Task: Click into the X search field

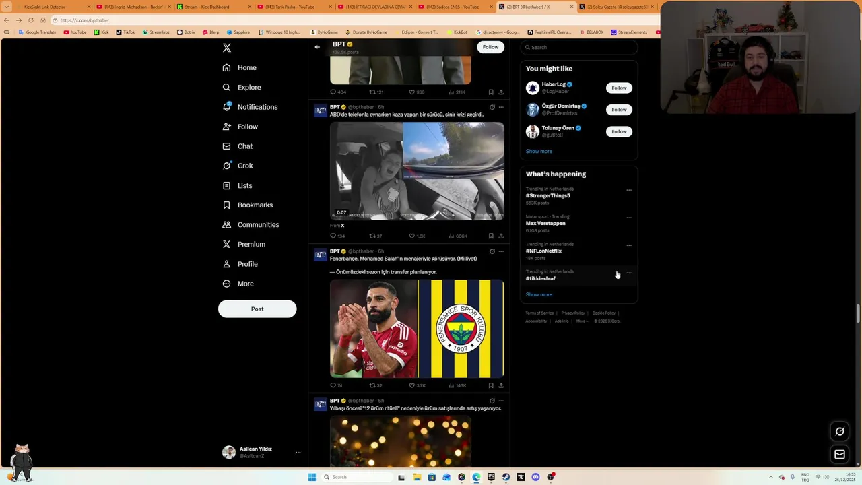Action: [578, 47]
